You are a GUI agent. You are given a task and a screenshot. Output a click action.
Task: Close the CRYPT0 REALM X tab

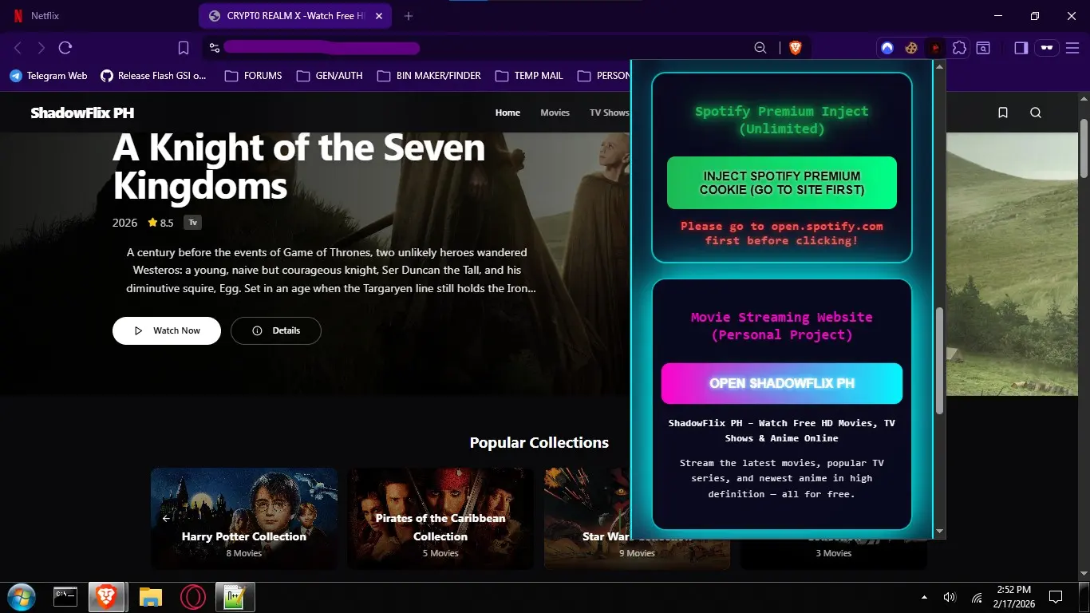(x=378, y=16)
